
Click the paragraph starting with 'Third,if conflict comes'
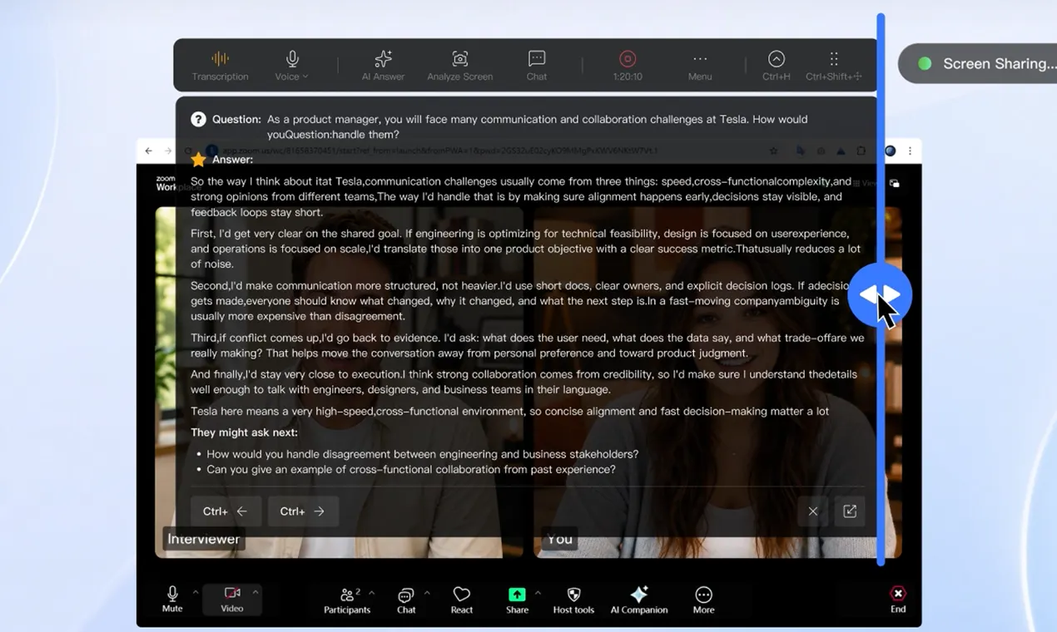(528, 345)
